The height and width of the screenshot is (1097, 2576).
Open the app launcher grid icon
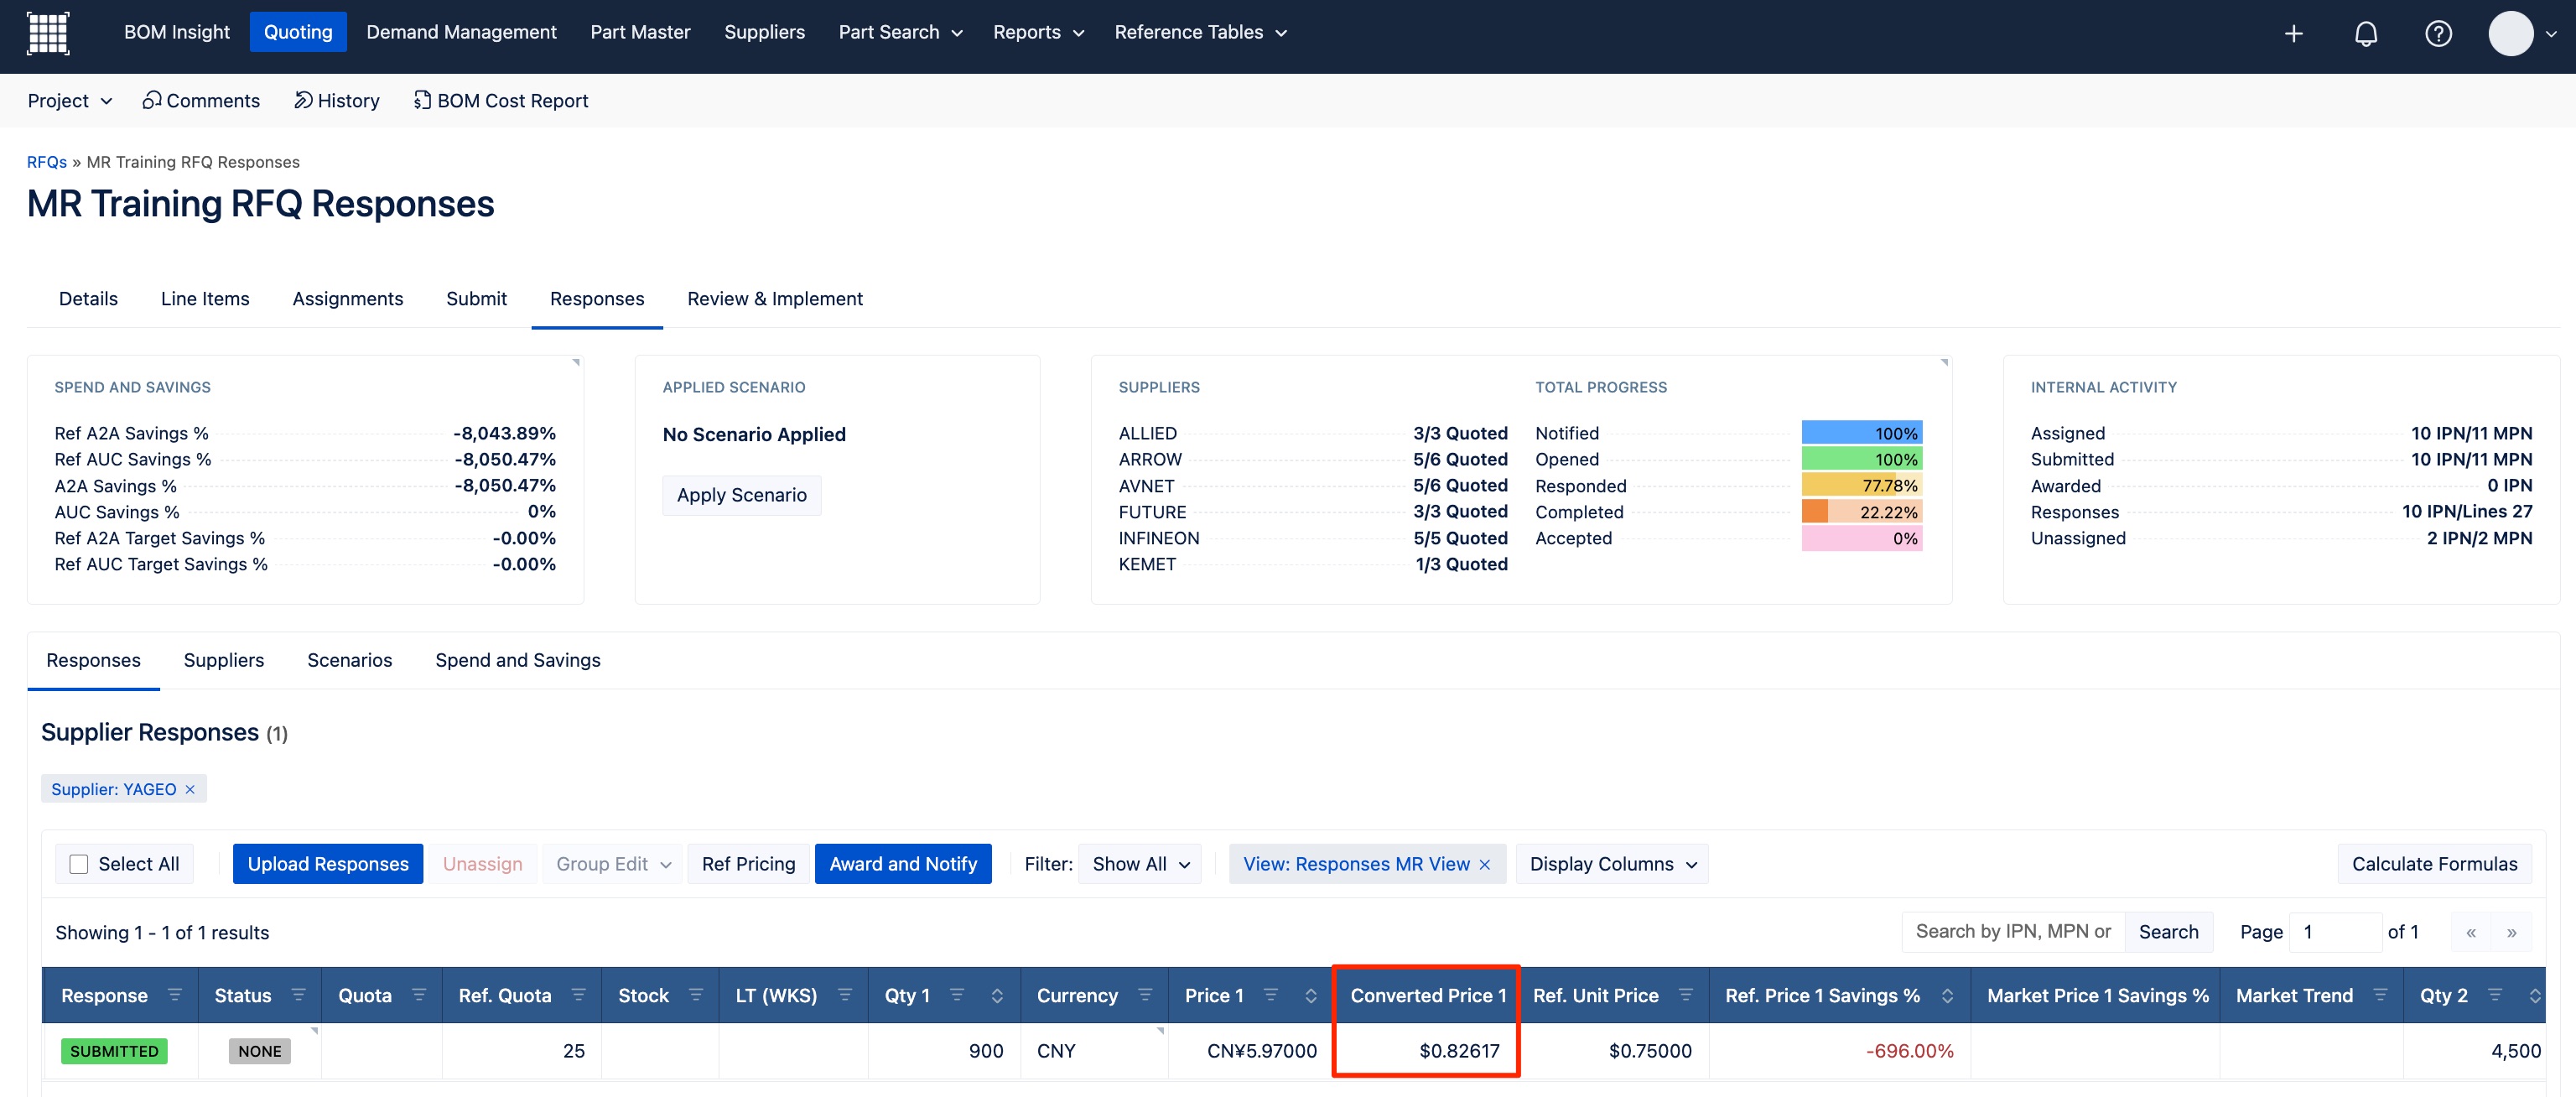pyautogui.click(x=47, y=33)
